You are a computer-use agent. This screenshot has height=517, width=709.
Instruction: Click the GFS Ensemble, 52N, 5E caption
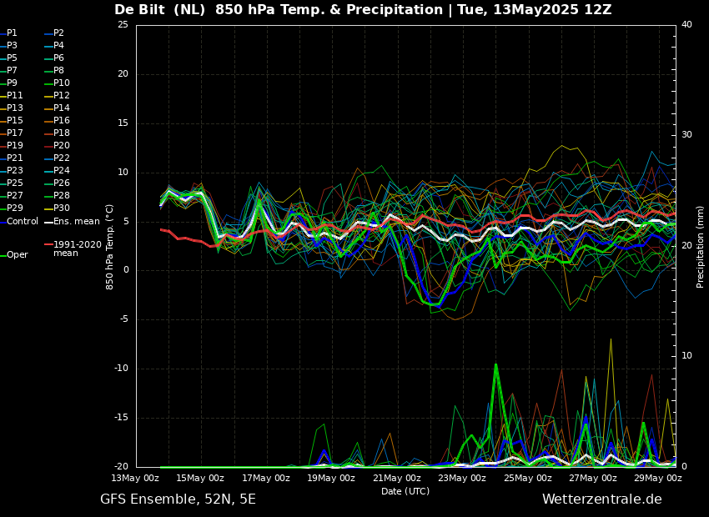178,499
